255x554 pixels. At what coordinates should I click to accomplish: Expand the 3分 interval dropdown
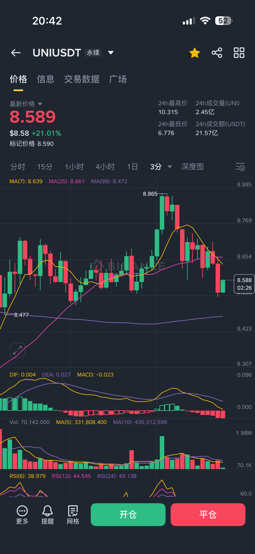pyautogui.click(x=169, y=167)
